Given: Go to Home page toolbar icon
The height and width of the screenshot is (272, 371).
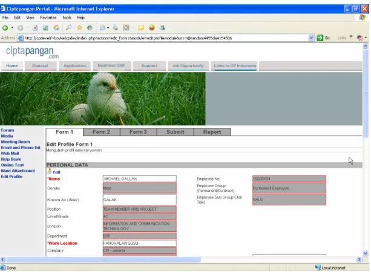Looking at the screenshot, I should click(x=56, y=28).
